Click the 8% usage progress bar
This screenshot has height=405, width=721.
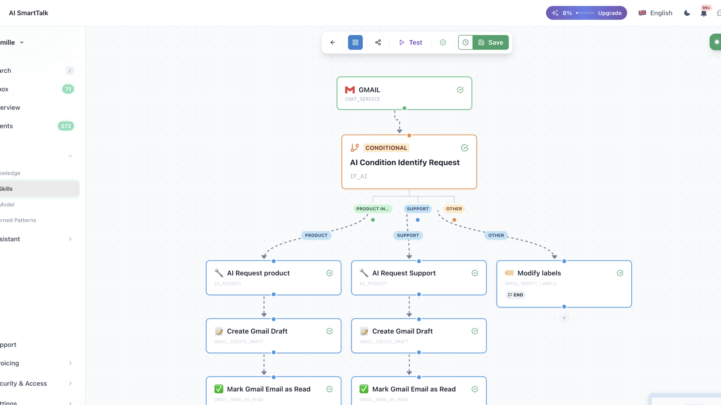coord(585,13)
